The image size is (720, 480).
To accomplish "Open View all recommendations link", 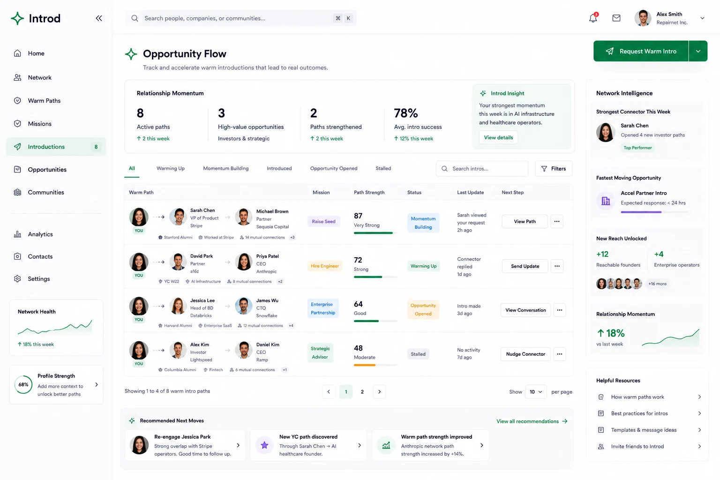I will pyautogui.click(x=532, y=421).
